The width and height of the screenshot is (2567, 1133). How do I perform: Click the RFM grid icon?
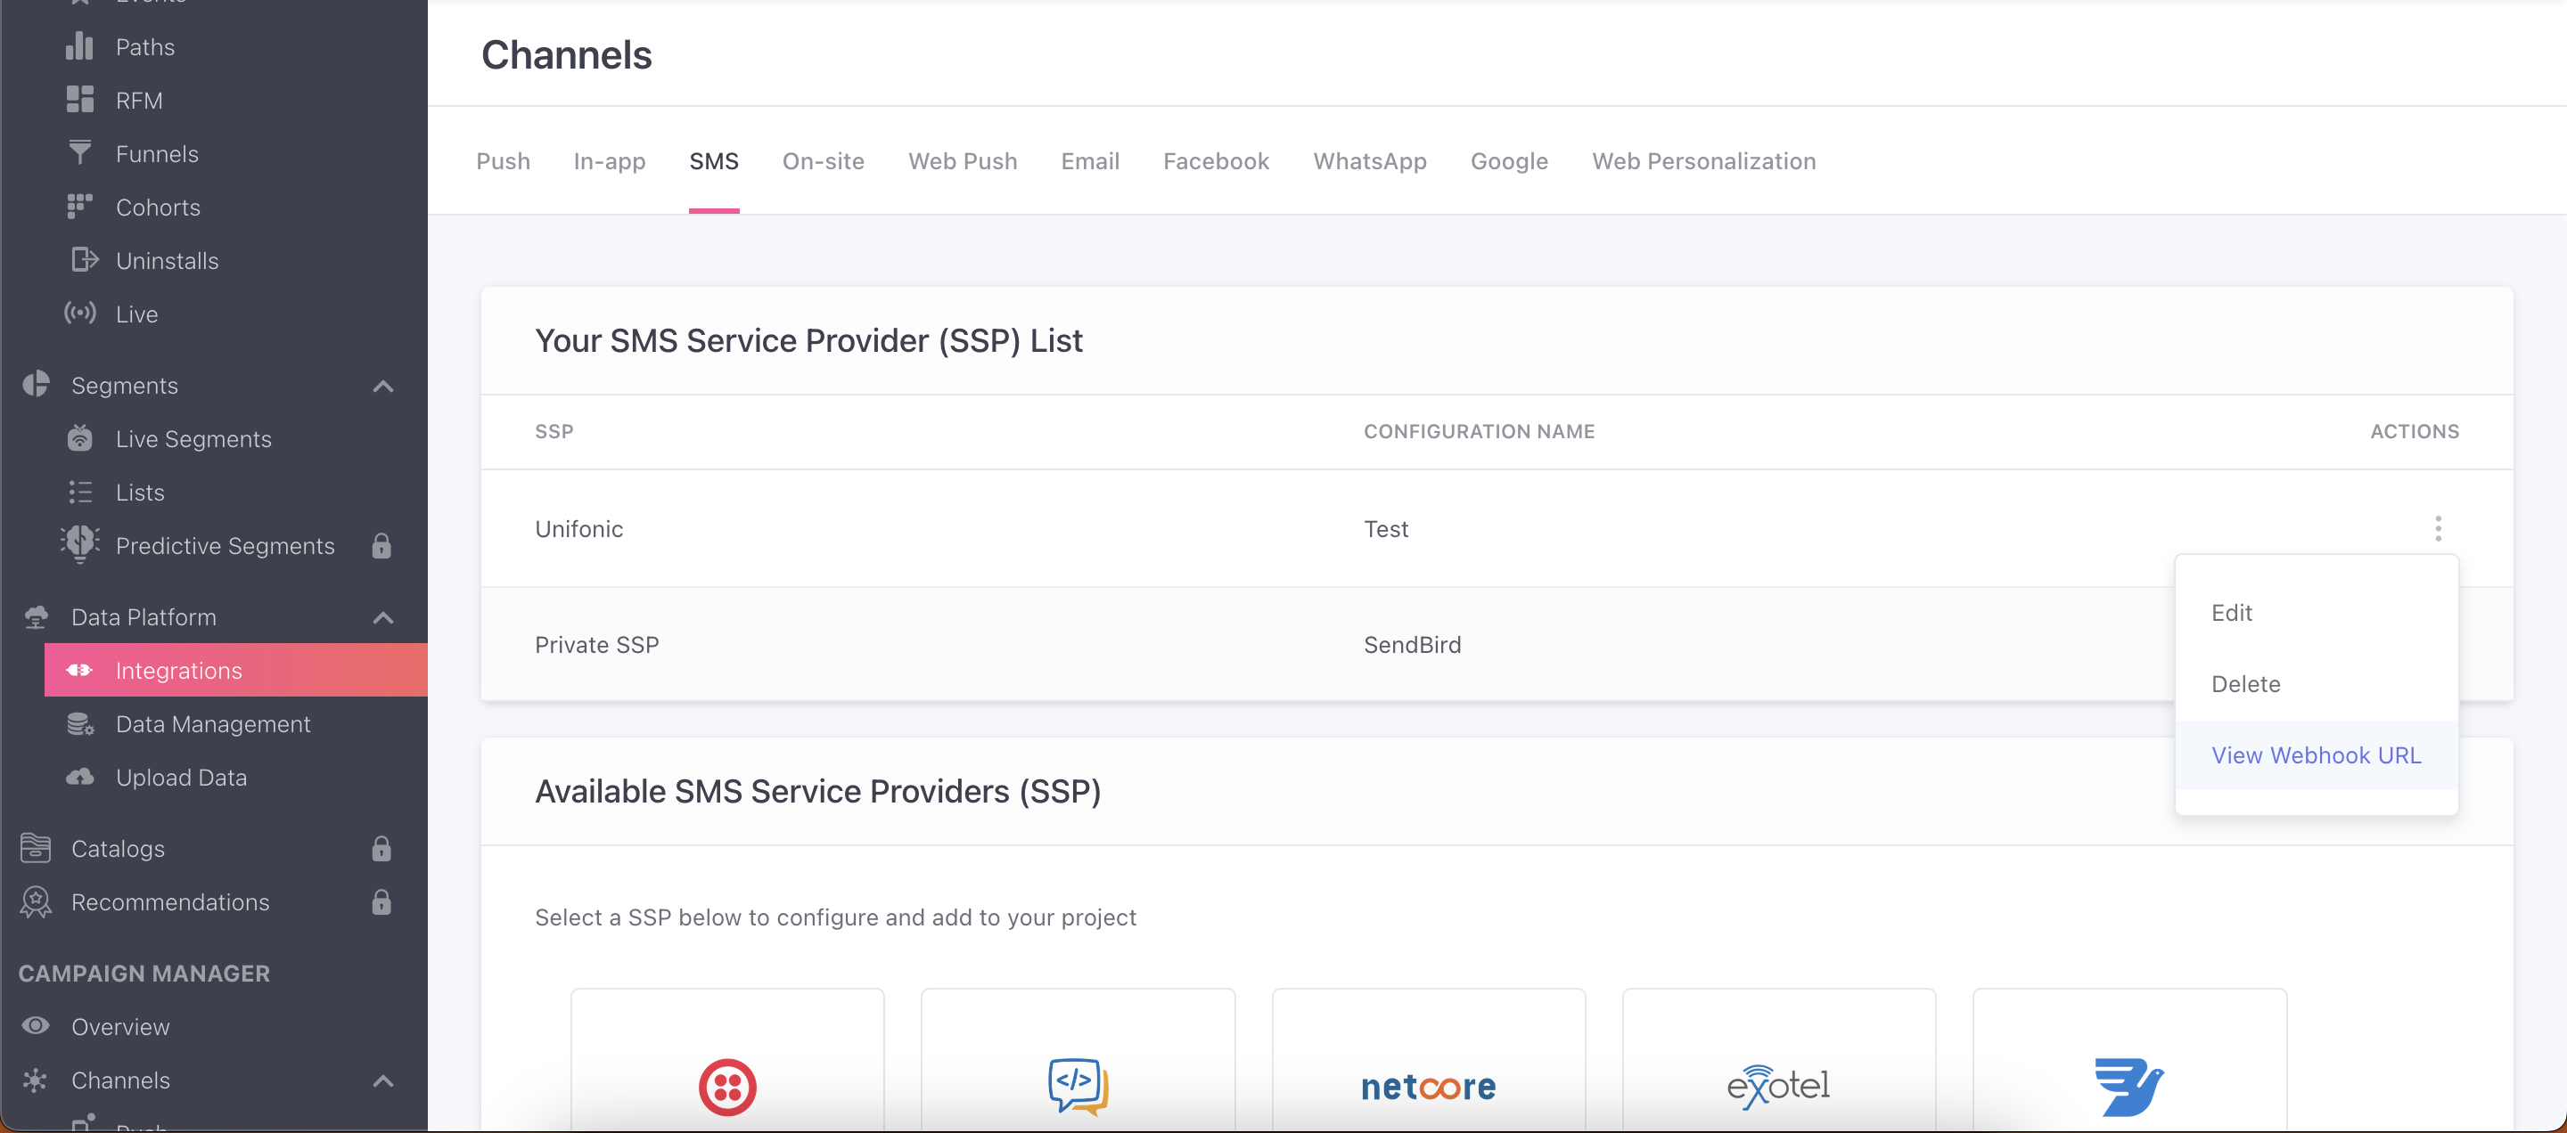(79, 100)
